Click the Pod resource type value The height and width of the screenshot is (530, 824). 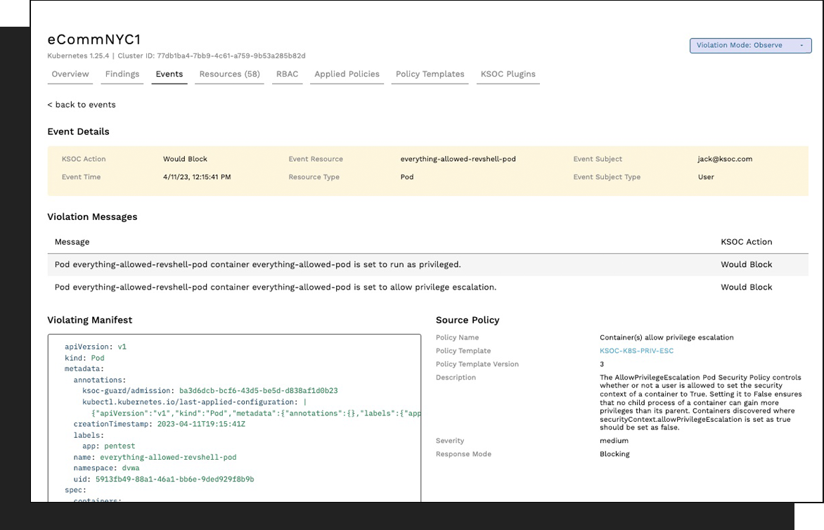(407, 177)
